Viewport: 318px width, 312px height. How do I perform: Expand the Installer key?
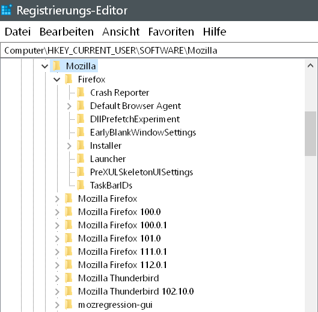(69, 146)
